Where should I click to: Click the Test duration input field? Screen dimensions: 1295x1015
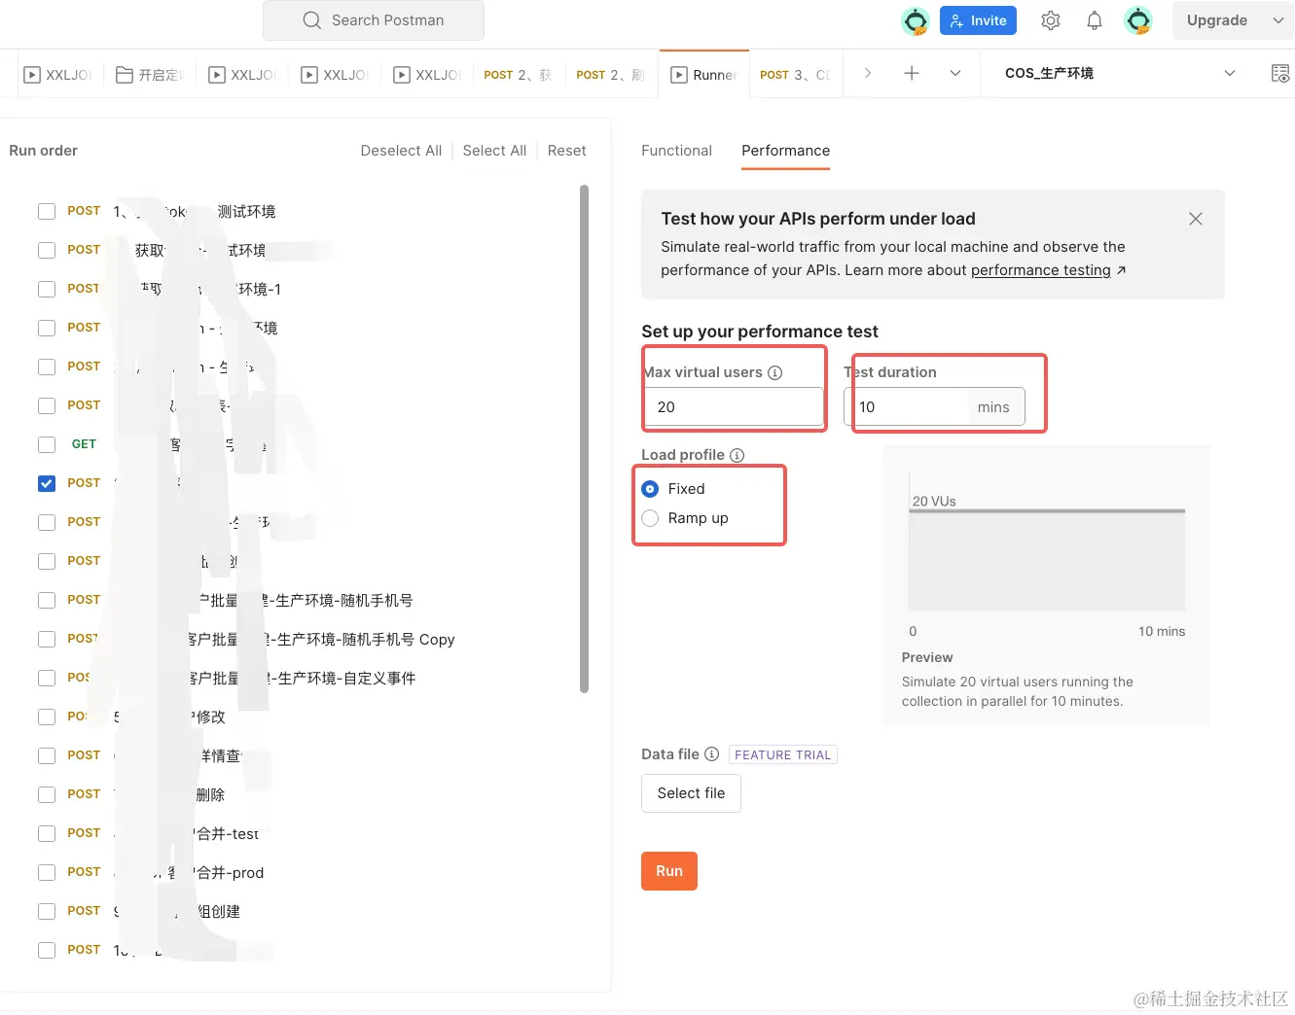click(x=934, y=407)
